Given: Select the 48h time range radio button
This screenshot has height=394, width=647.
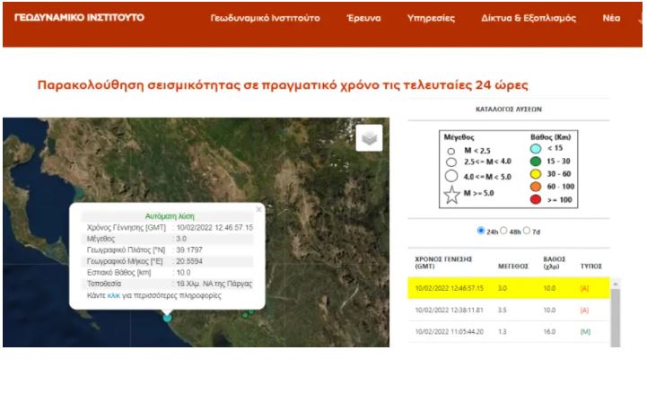Looking at the screenshot, I should tap(504, 230).
